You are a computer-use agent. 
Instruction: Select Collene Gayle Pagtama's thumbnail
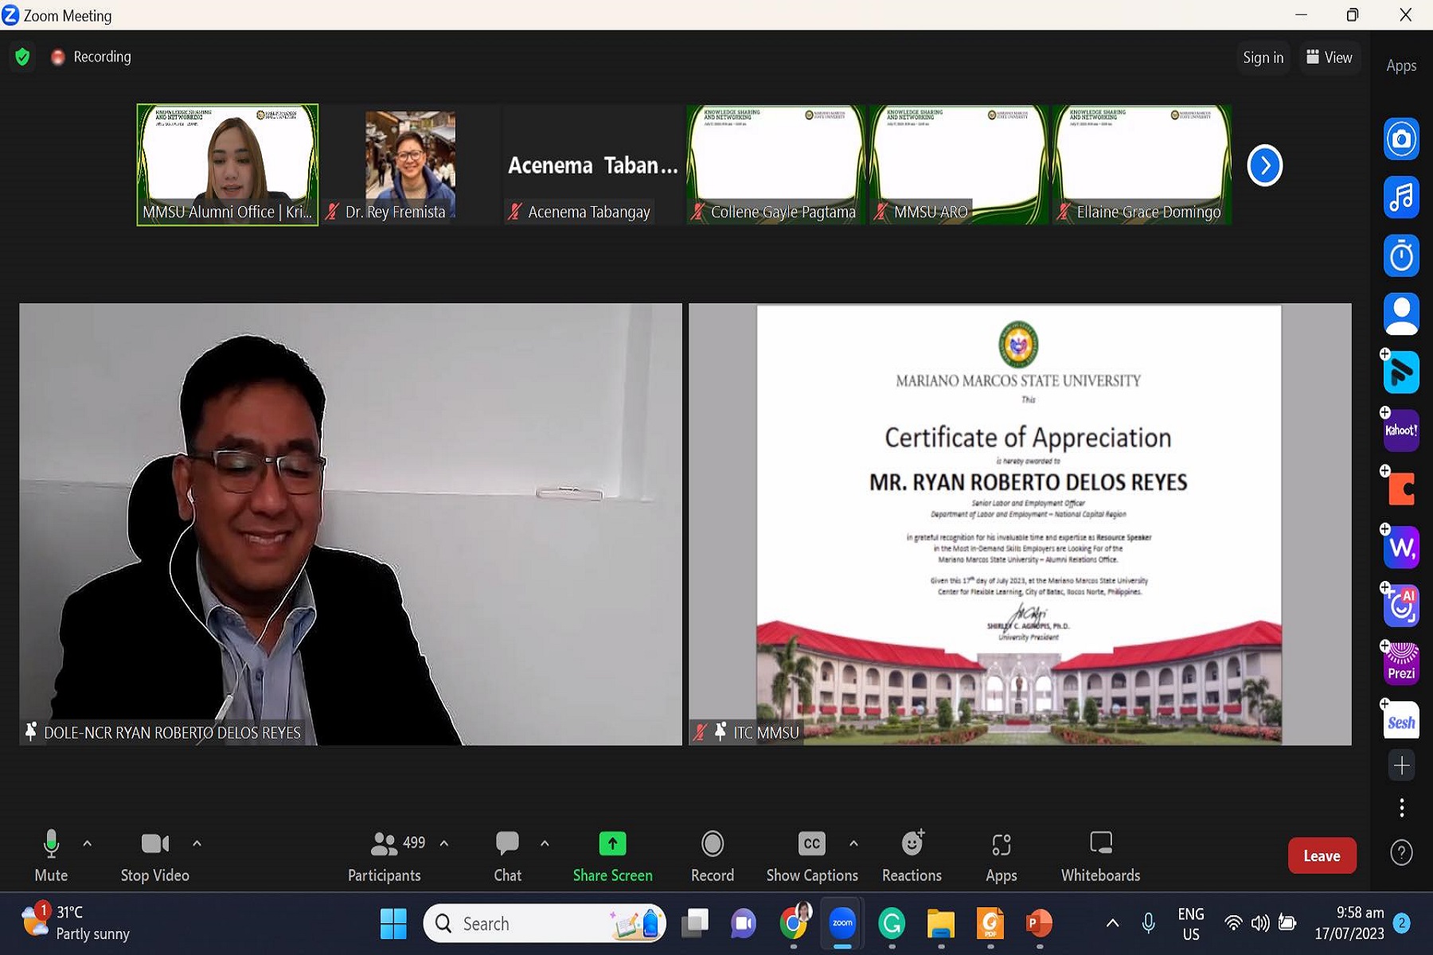click(776, 165)
